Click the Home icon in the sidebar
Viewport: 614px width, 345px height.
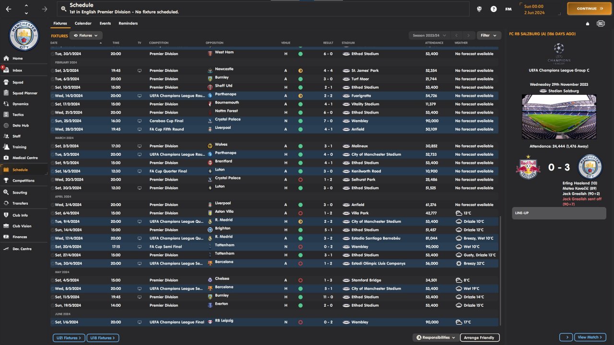pos(6,58)
